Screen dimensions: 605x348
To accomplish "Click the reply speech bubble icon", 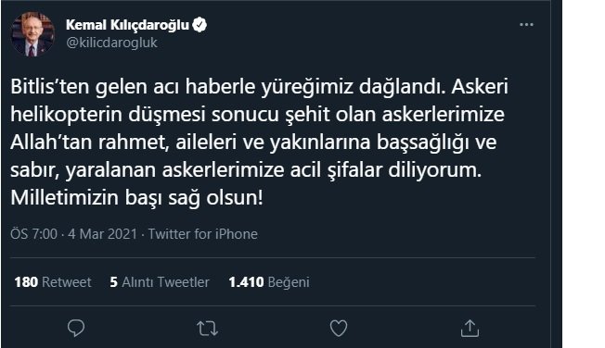I will pos(76,329).
